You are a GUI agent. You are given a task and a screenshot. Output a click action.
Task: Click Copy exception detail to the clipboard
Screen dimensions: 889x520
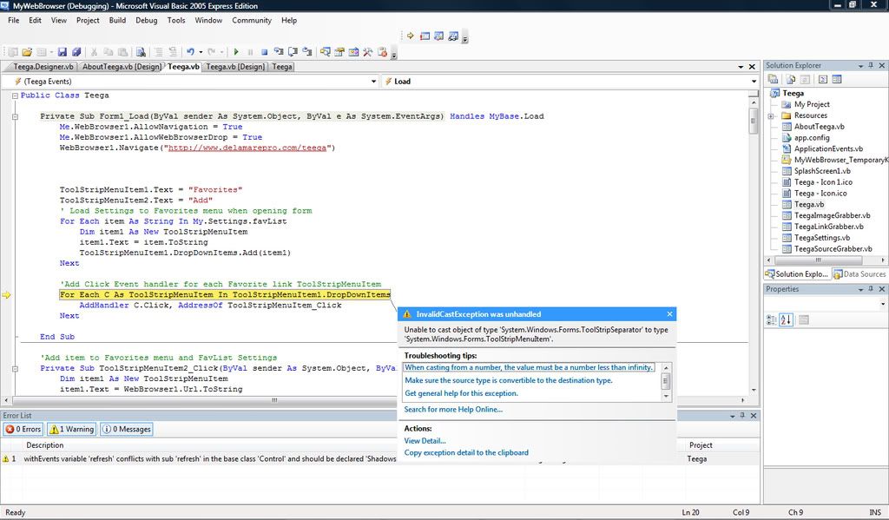466,452
